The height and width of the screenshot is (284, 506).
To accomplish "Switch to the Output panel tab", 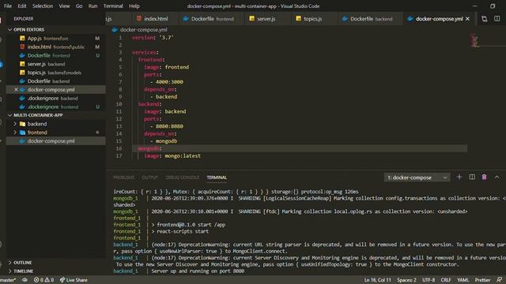I will point(149,177).
